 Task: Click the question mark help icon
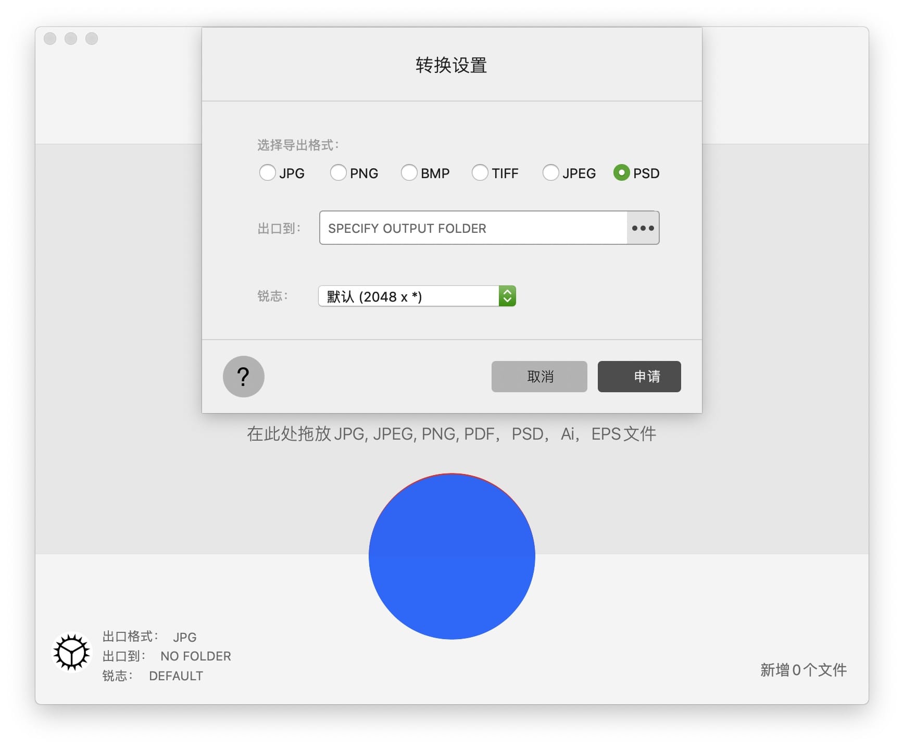click(243, 376)
